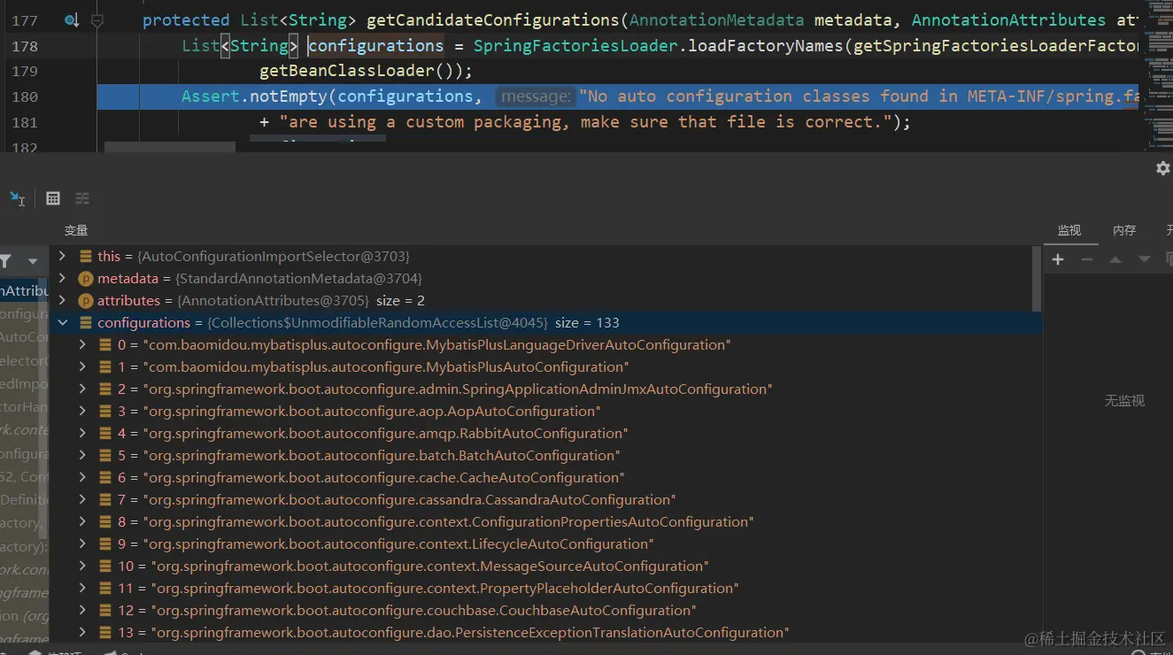Select the highlighted 'nAttribu' frame in the frames list
The height and width of the screenshot is (655, 1173).
25,290
